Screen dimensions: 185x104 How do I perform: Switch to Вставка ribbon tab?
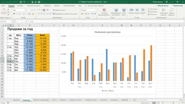[20, 6]
